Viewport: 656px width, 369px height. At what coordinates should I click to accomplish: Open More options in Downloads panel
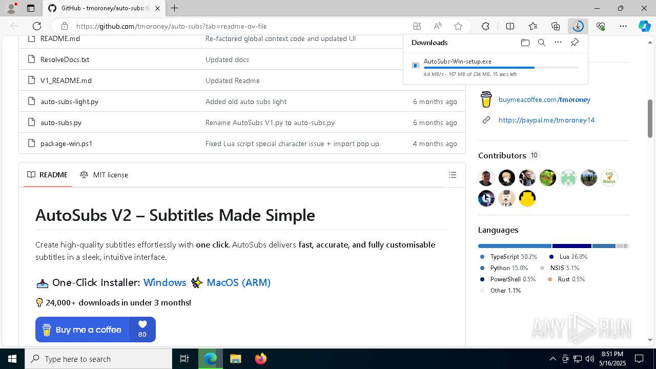(x=558, y=43)
